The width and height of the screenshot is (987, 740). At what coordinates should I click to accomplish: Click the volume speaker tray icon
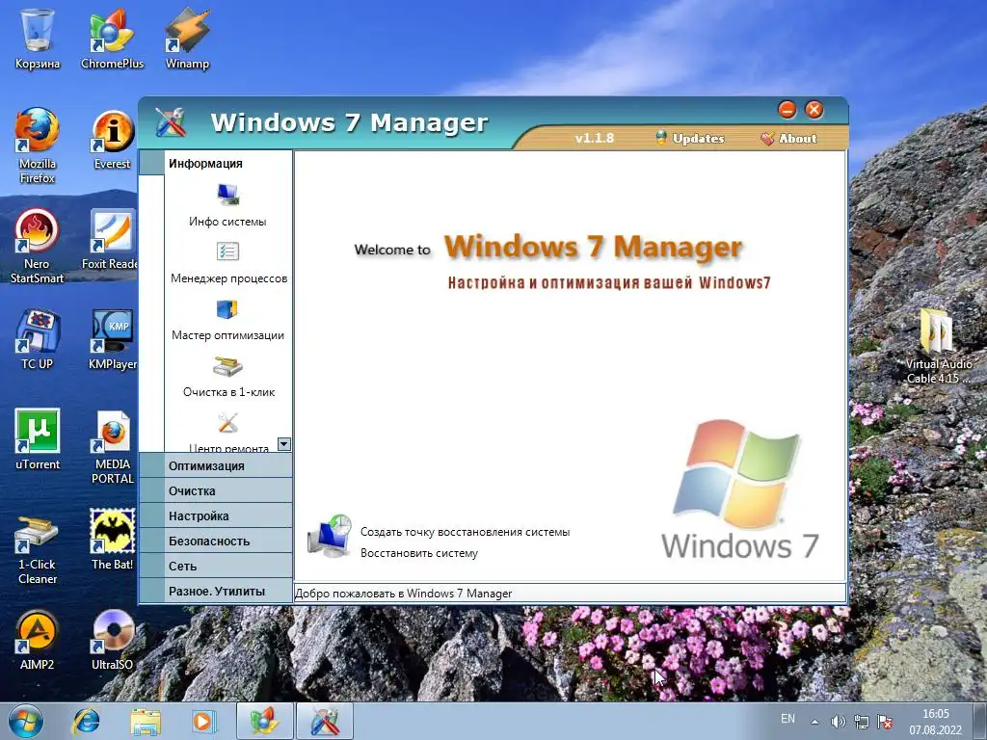pyautogui.click(x=838, y=721)
